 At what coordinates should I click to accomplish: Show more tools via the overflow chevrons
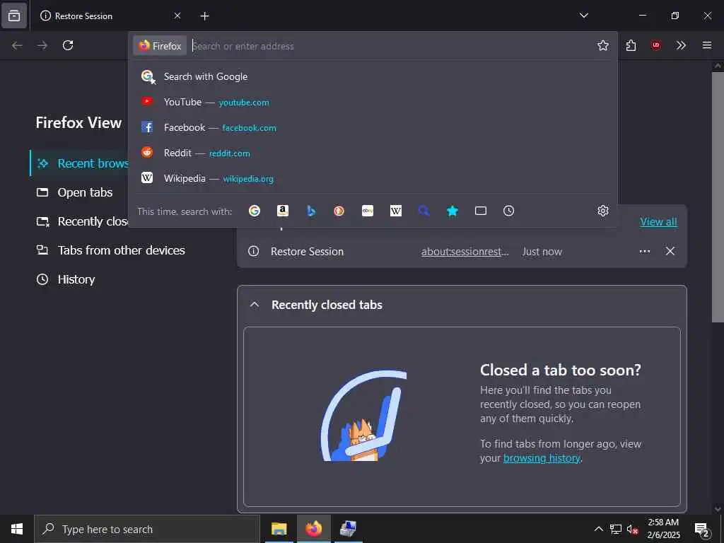(681, 45)
